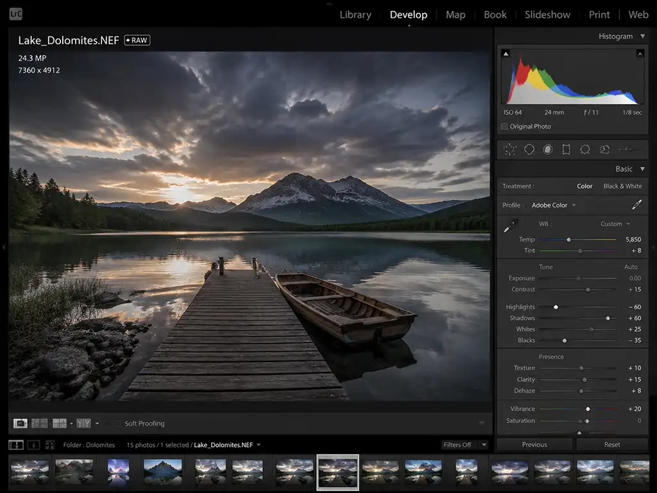
Task: Toggle the highlight clipping indicator in the histogram
Action: pyautogui.click(x=640, y=54)
